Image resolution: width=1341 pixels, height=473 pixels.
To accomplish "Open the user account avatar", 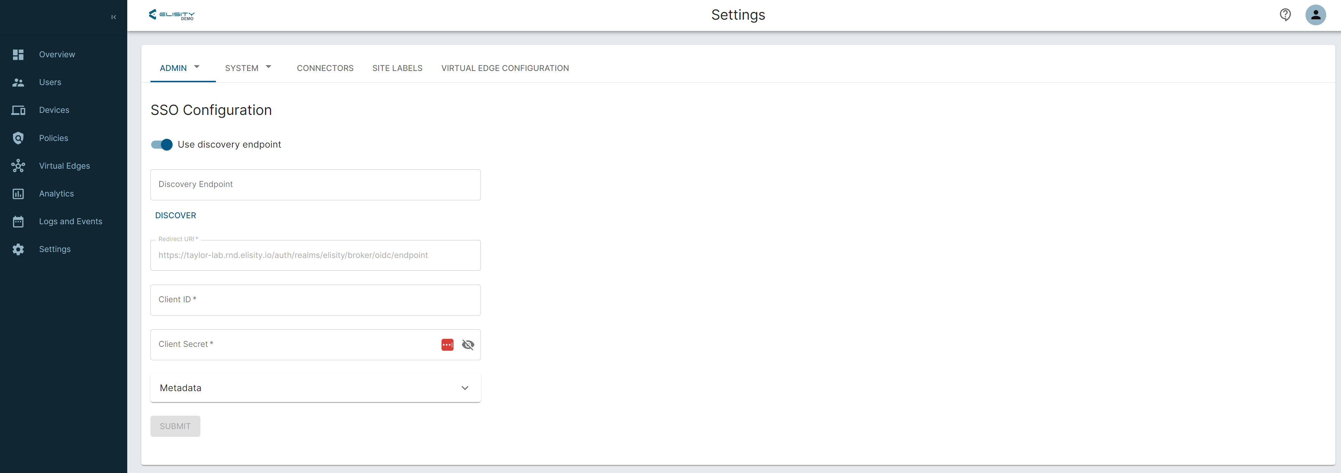I will (1315, 14).
